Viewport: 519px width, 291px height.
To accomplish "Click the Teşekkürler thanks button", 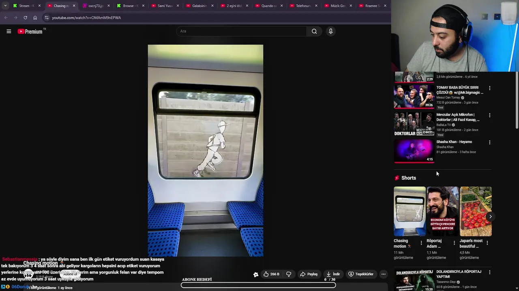I will 361,274.
